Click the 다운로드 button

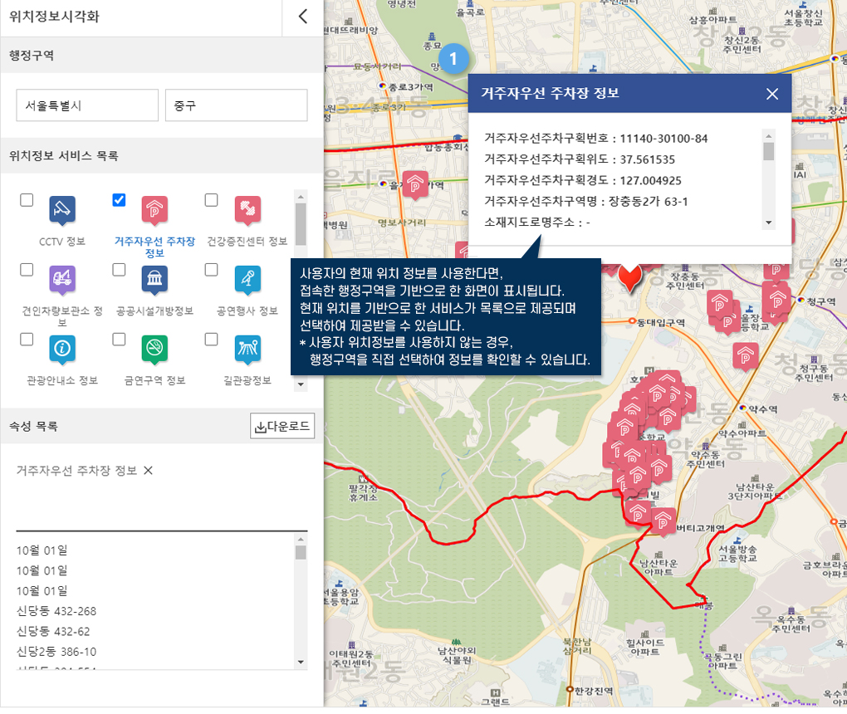[282, 427]
